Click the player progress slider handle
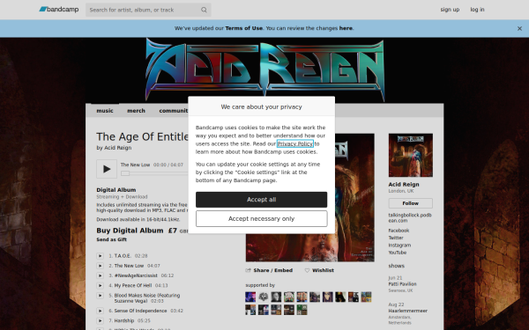 click(x=125, y=173)
